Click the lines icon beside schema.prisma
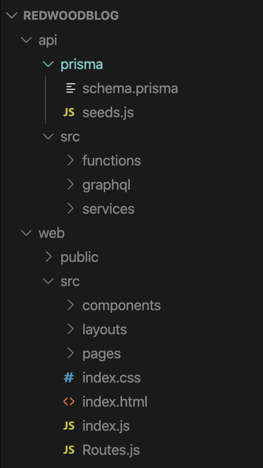263x468 pixels. point(71,88)
